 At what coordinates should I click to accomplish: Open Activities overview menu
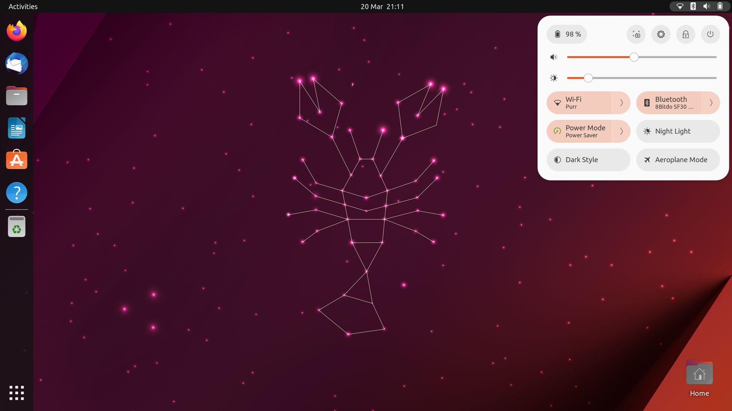click(22, 6)
